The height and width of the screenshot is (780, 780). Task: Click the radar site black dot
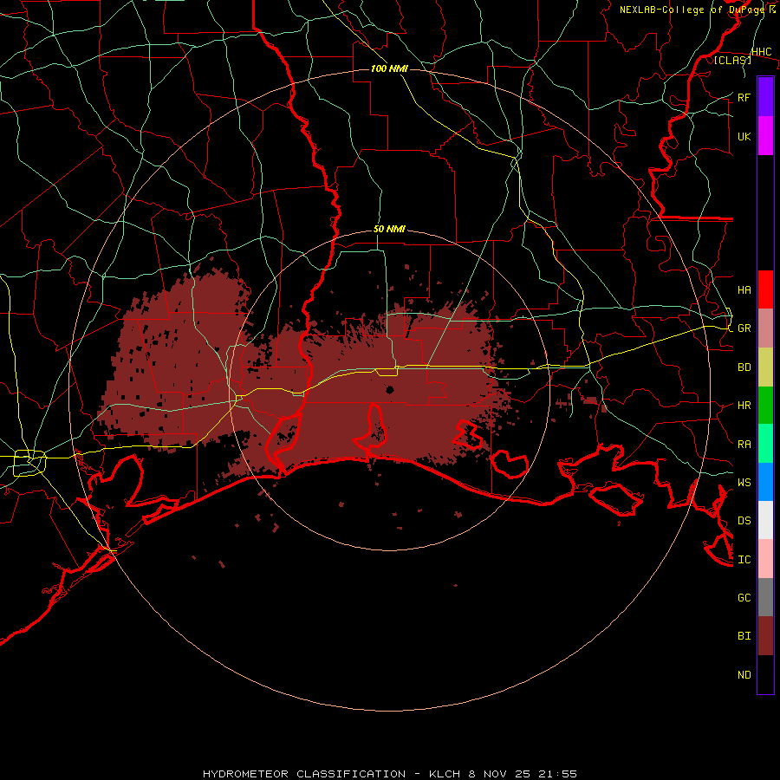390,389
